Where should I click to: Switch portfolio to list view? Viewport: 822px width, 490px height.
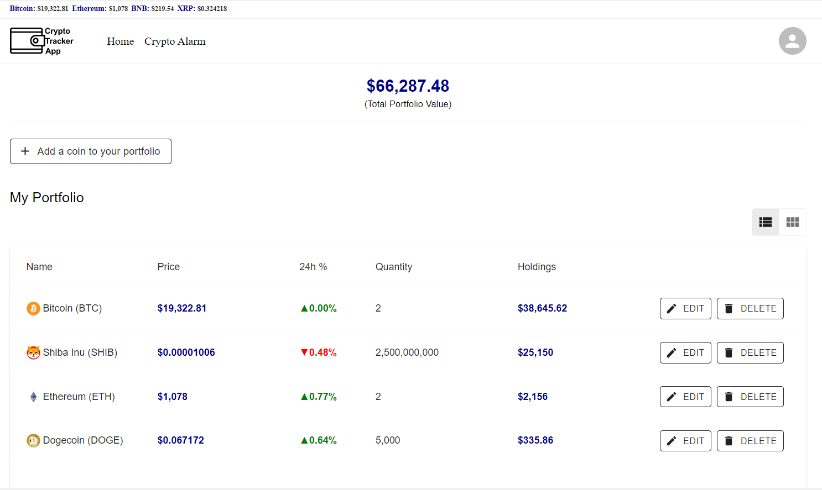[x=765, y=222]
